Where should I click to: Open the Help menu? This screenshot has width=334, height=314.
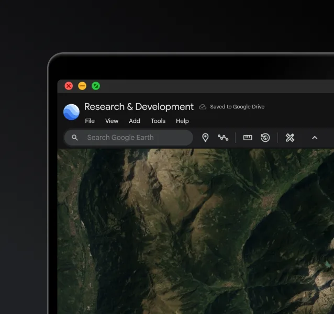point(182,121)
